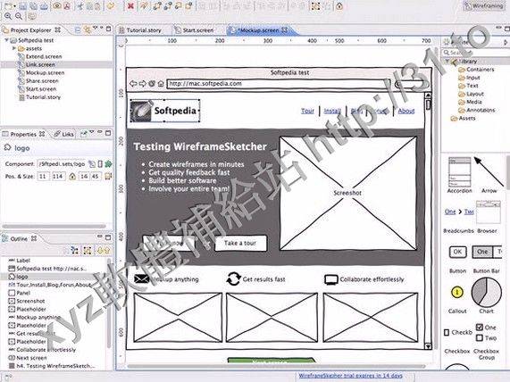510x382 pixels.
Task: Collapse the Library tree node in palette
Action: point(447,61)
